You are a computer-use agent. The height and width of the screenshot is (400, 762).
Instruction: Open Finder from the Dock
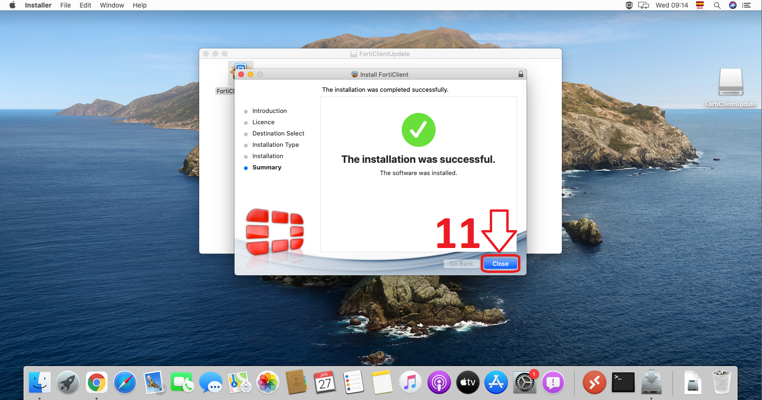tap(40, 383)
